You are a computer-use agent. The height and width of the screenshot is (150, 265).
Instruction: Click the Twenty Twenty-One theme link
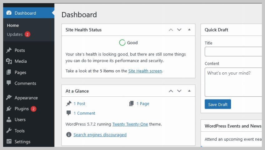[130, 124]
